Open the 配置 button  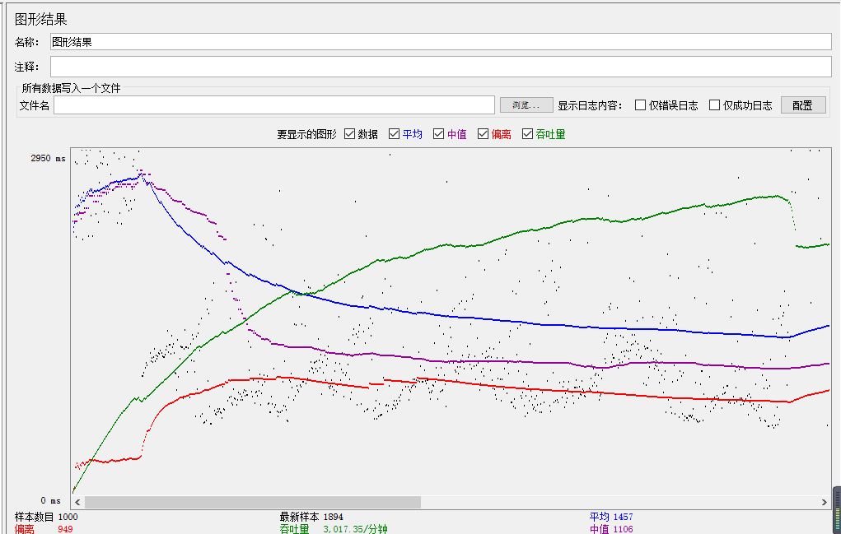(803, 105)
